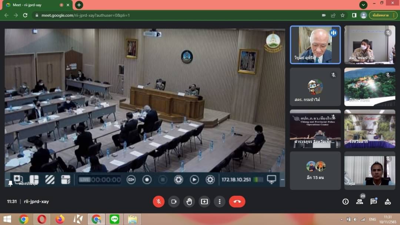
Task: Select the aerial temple view tile
Action: pyautogui.click(x=370, y=87)
